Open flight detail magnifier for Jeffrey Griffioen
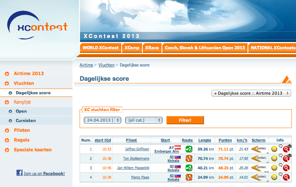The image size is (296, 187). (286, 149)
